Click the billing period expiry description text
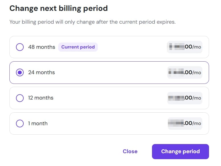Viewport: 221px width, 166px height. (92, 22)
